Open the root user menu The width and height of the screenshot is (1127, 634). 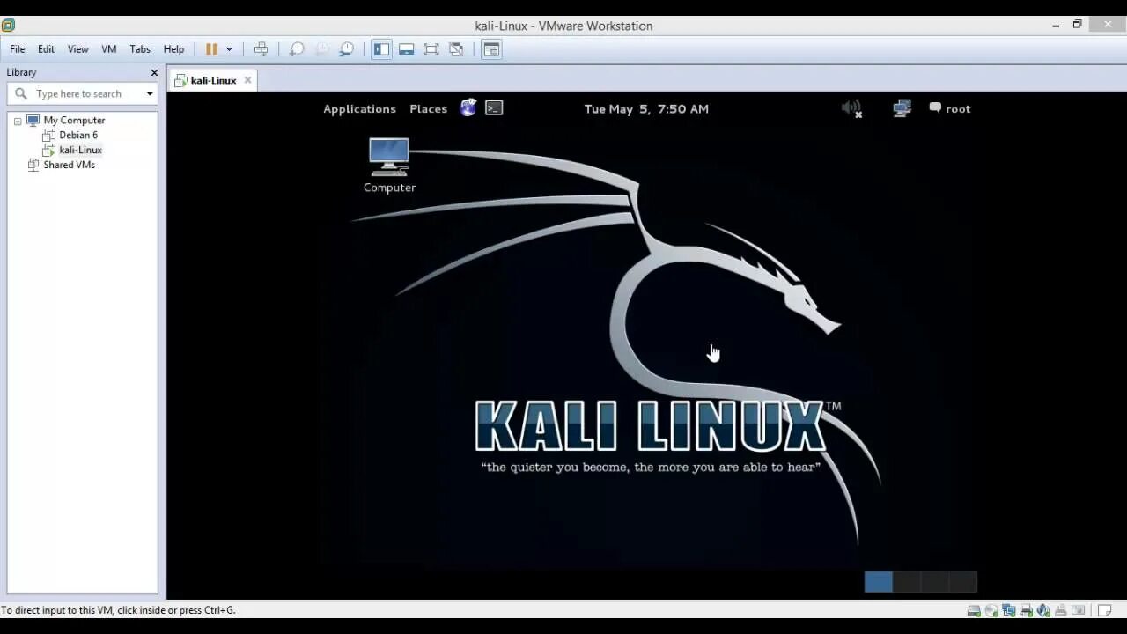(x=958, y=108)
